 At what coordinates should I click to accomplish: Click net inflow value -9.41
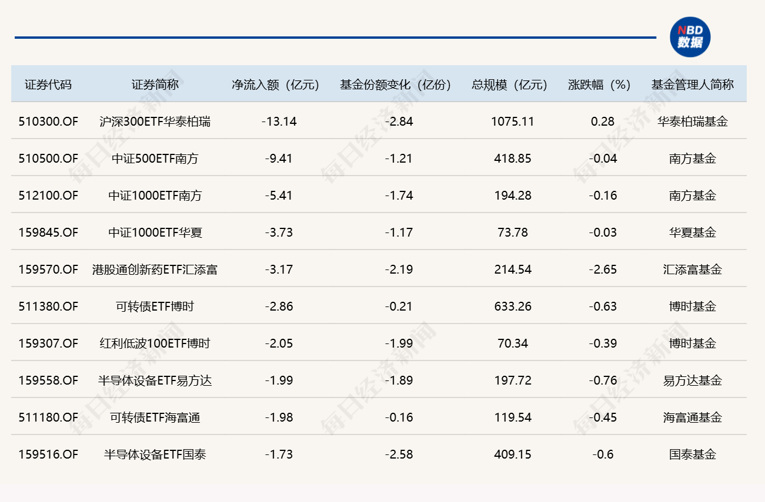tap(279, 159)
